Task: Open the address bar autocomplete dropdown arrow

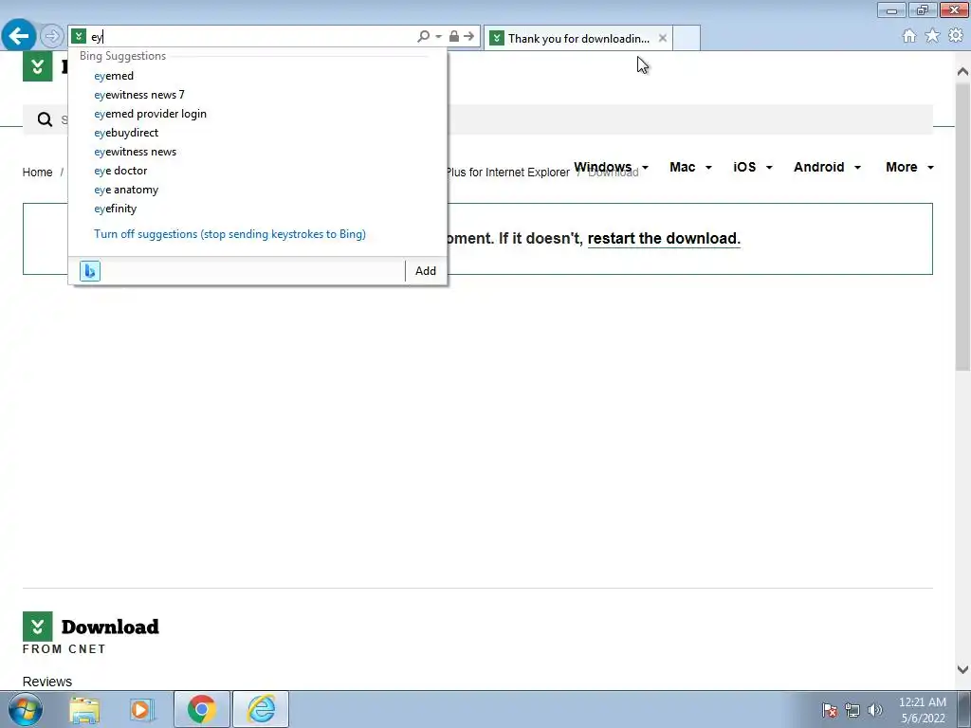Action: click(x=438, y=37)
